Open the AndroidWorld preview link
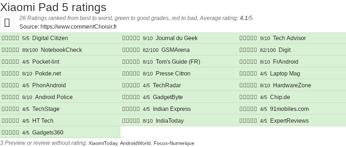Viewport: 346px width, 147px height. click(x=135, y=143)
